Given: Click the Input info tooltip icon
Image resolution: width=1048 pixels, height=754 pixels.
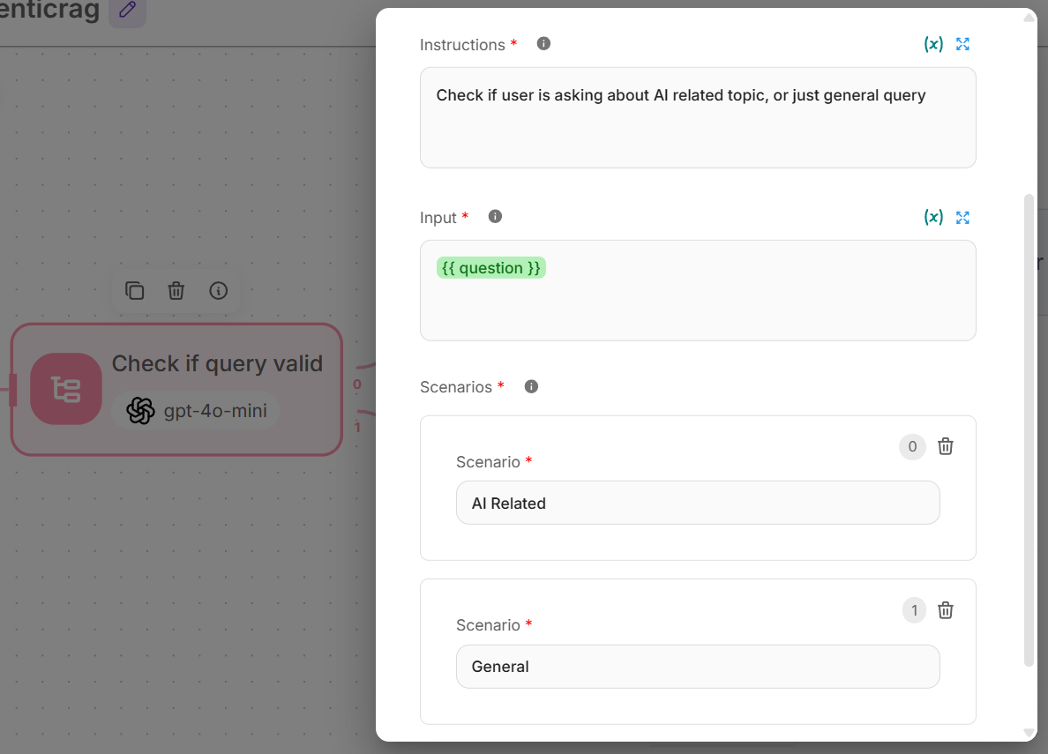Looking at the screenshot, I should [x=495, y=216].
